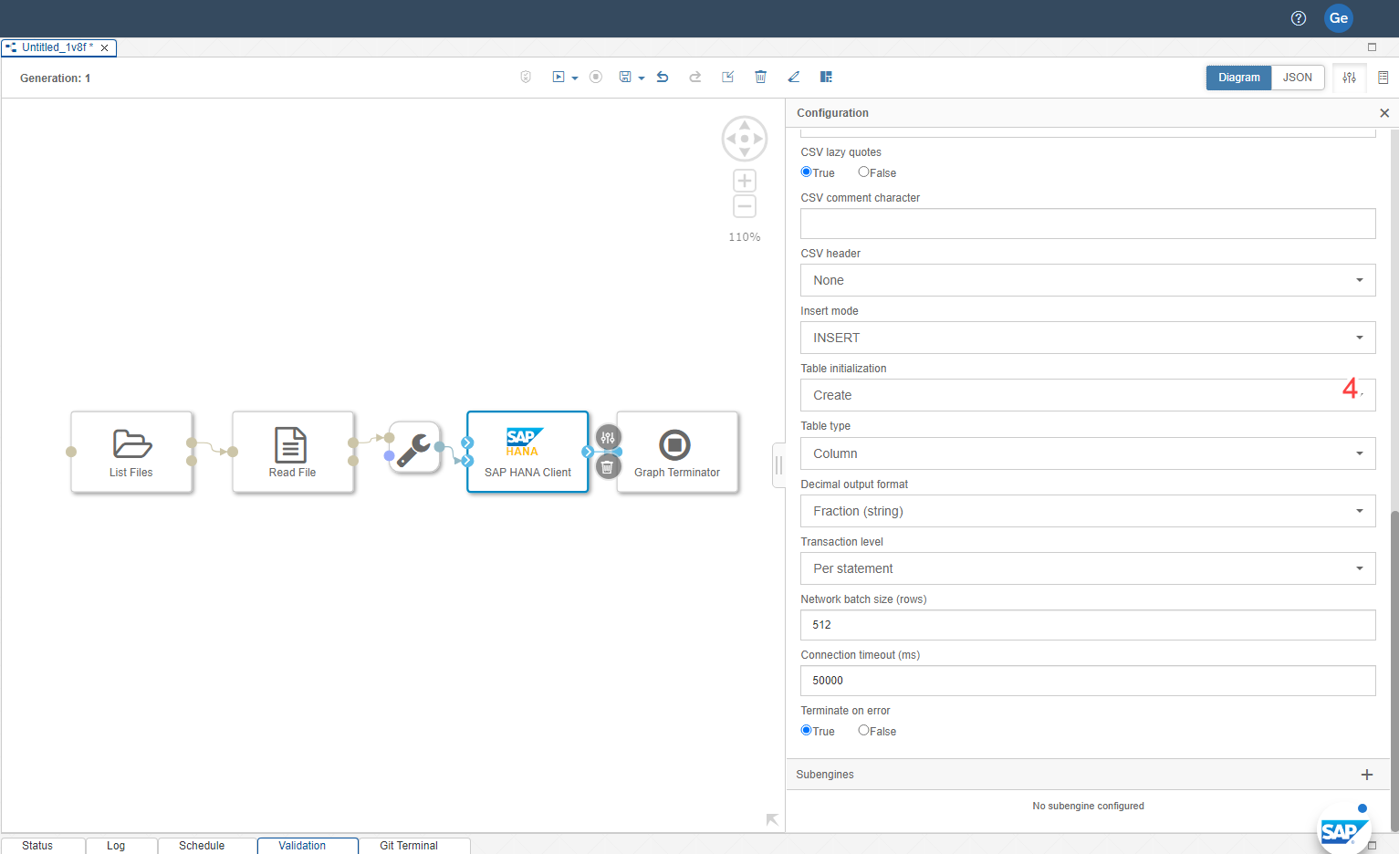Click the auto layout icon in toolbar
The width and height of the screenshot is (1399, 854).
pos(826,78)
